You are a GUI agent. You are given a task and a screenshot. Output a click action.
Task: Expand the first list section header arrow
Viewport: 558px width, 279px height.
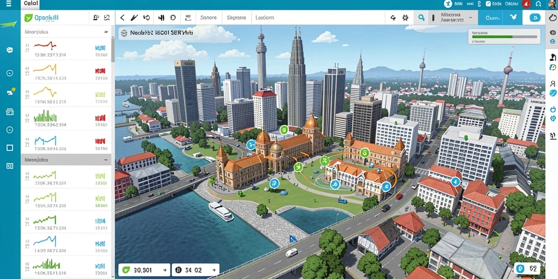tap(106, 32)
